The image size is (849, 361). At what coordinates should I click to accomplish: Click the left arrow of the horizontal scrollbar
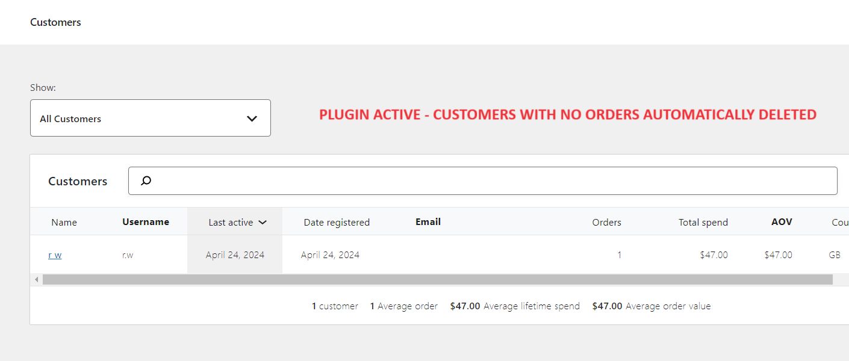(x=37, y=280)
